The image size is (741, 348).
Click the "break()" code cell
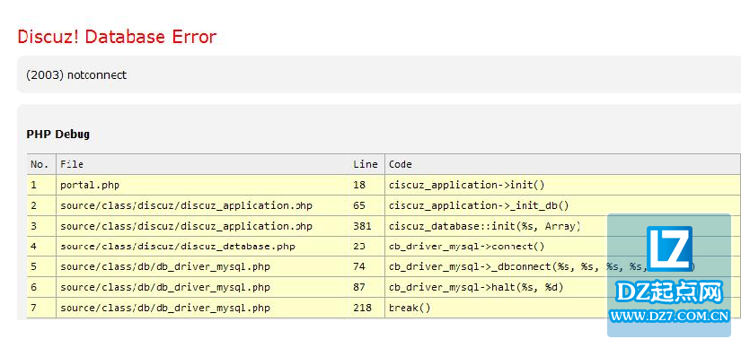point(562,308)
